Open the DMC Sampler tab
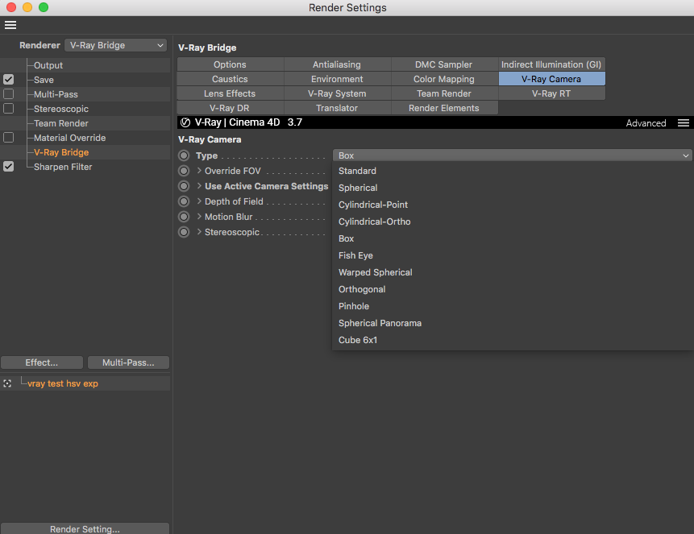 click(444, 64)
